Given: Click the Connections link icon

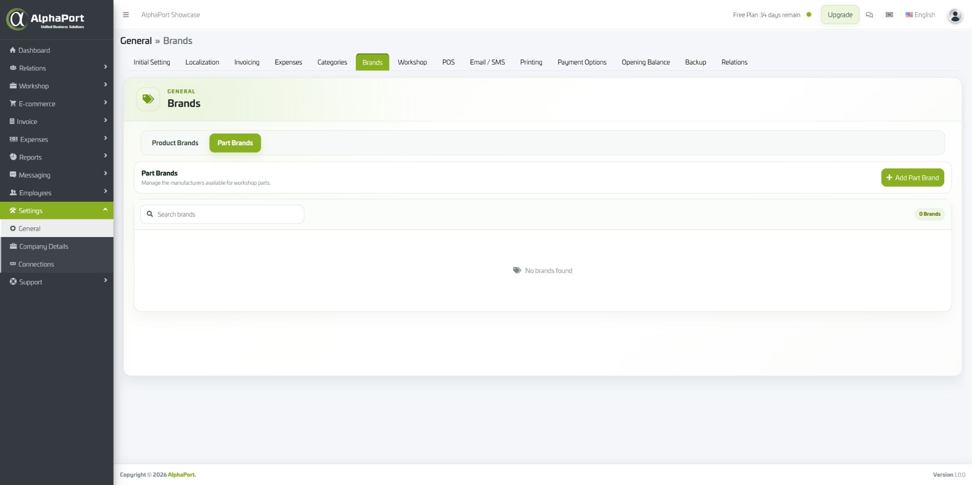Looking at the screenshot, I should [x=13, y=264].
